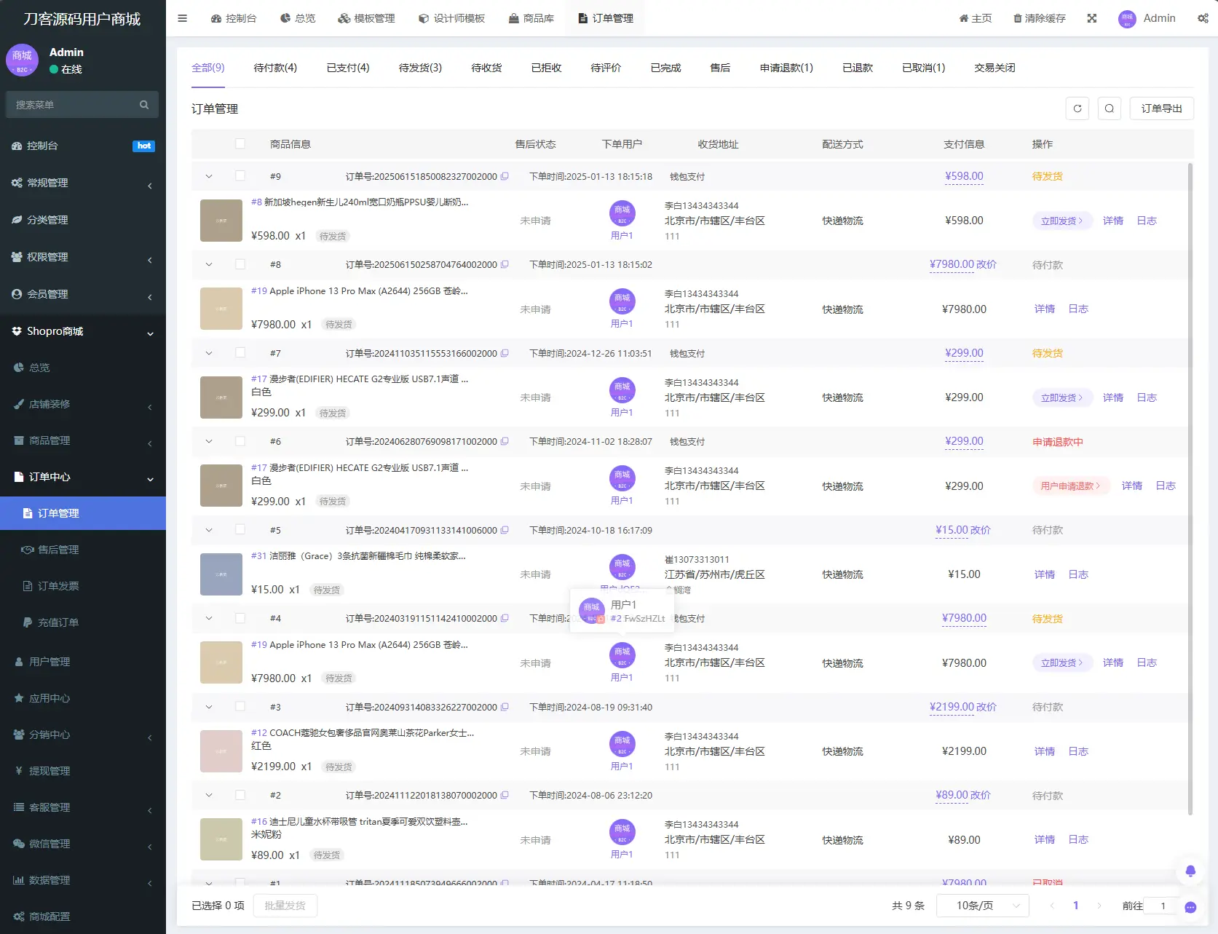Image resolution: width=1218 pixels, height=934 pixels.
Task: Select the checkbox for order #7
Action: pyautogui.click(x=241, y=353)
